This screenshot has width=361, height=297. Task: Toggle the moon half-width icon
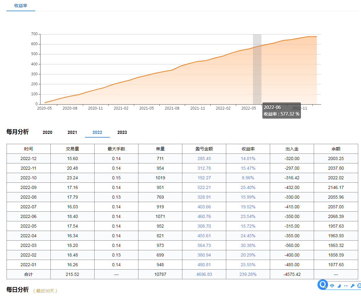tap(339, 286)
